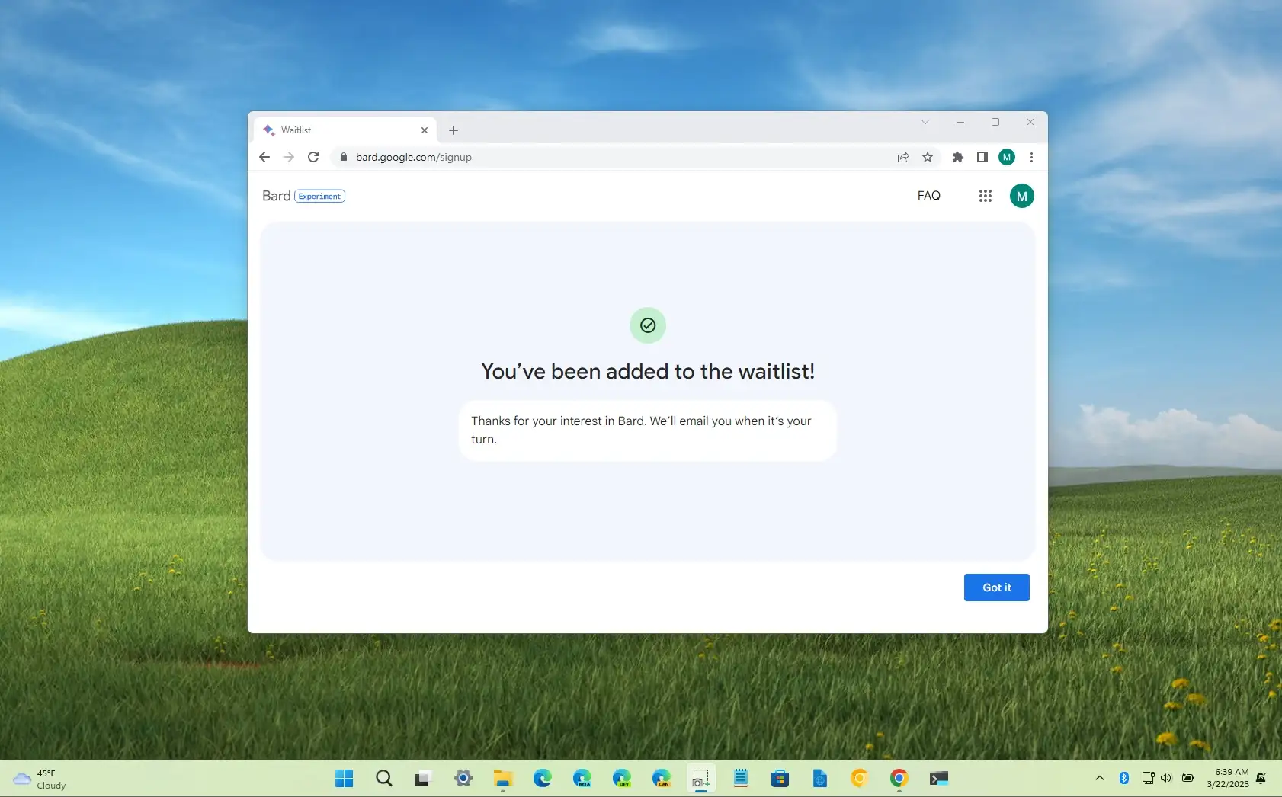This screenshot has width=1282, height=797.
Task: Launch Microsoft Edge from the taskbar
Action: 543,778
